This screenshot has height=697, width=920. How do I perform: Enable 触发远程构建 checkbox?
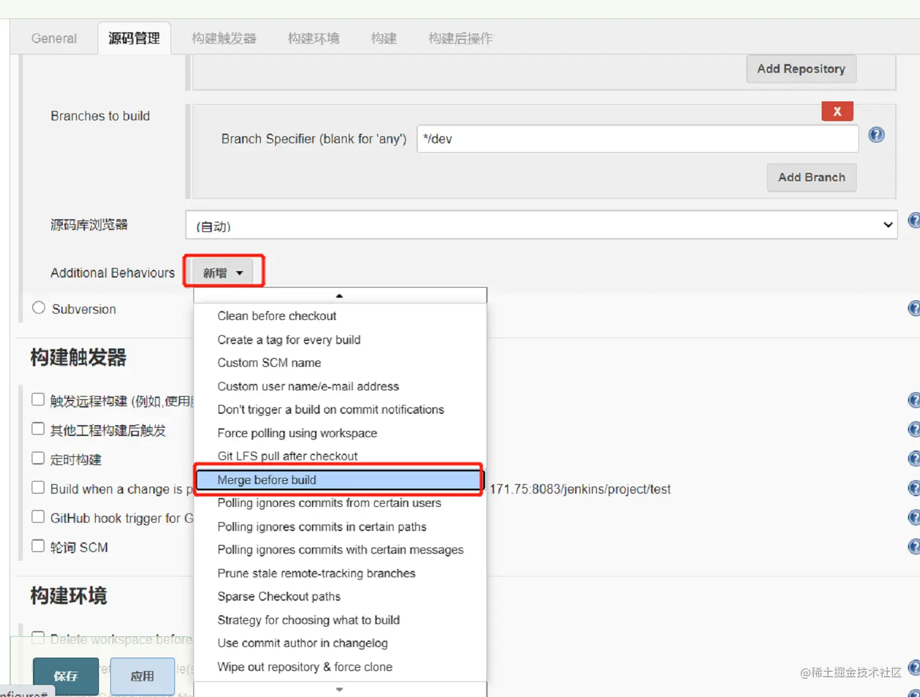[38, 400]
